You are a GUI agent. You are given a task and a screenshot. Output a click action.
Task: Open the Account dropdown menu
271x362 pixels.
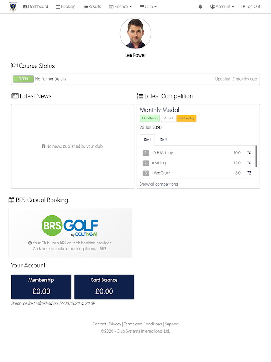(222, 7)
